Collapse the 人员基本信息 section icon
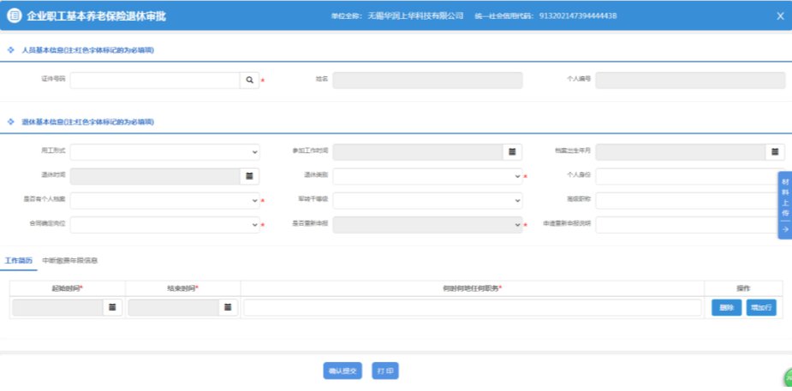Viewport: 792px width, 391px height. coord(10,50)
